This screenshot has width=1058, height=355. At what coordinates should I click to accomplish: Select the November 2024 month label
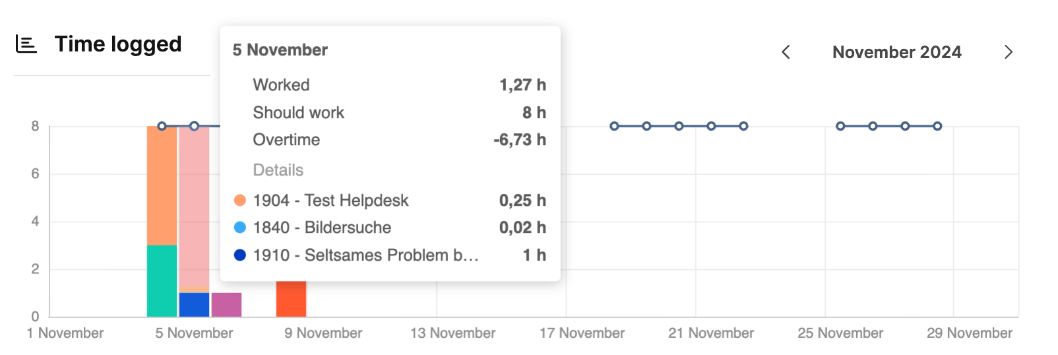[x=896, y=52]
